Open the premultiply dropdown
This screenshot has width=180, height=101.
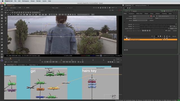(x=143, y=18)
